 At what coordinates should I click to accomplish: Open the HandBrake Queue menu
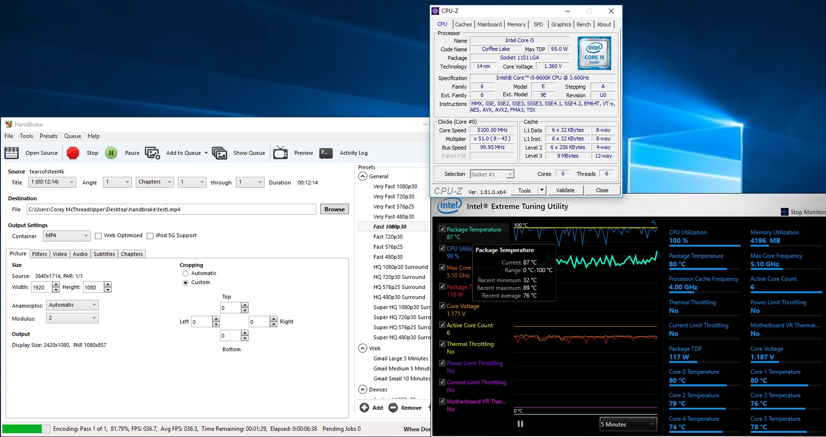(x=73, y=136)
